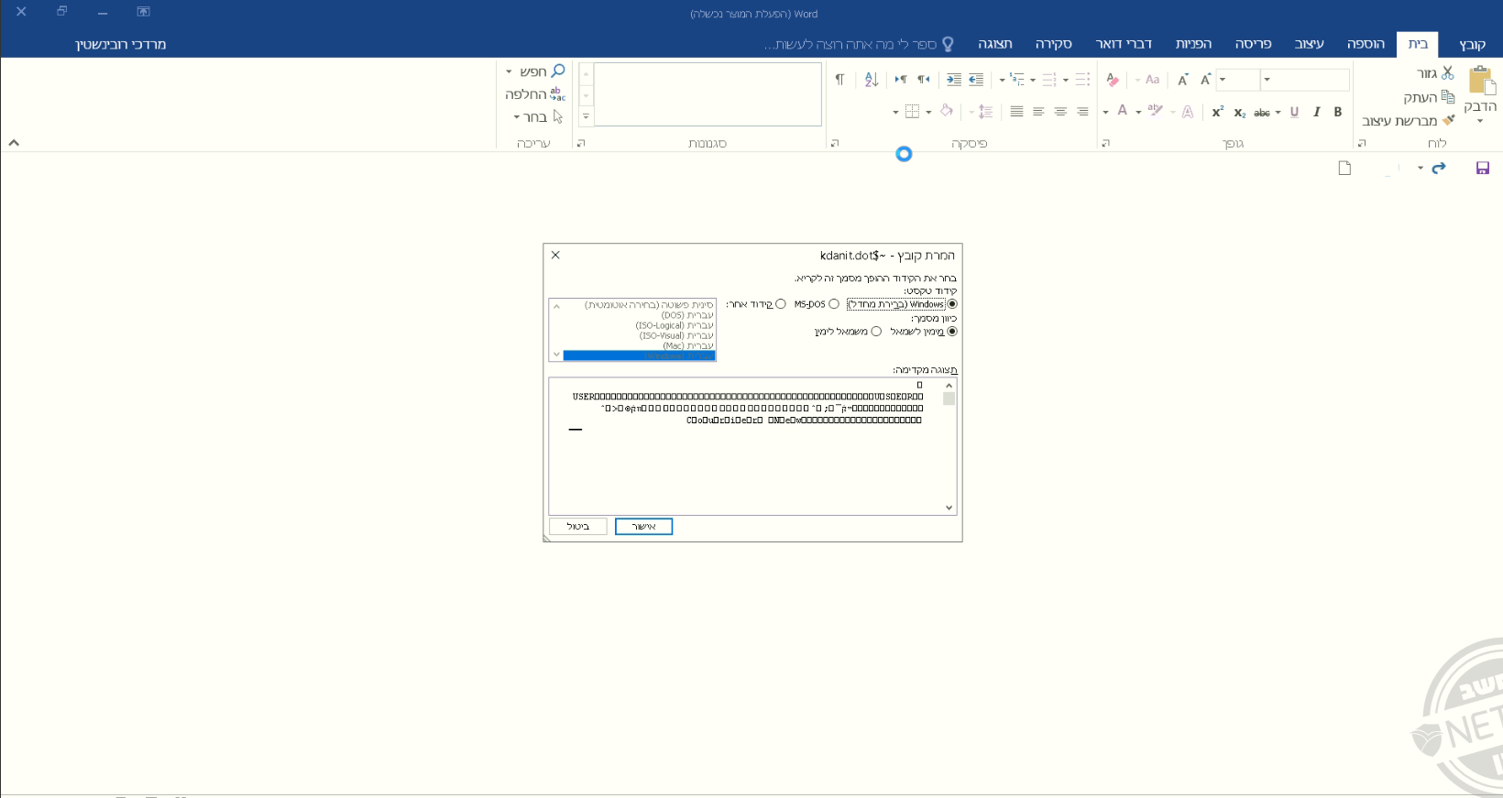Select the Other encoding (קידוד אחר) radio button

pos(781,304)
